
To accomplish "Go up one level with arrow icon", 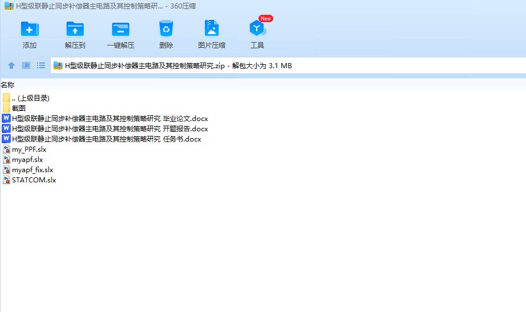I will pos(11,65).
